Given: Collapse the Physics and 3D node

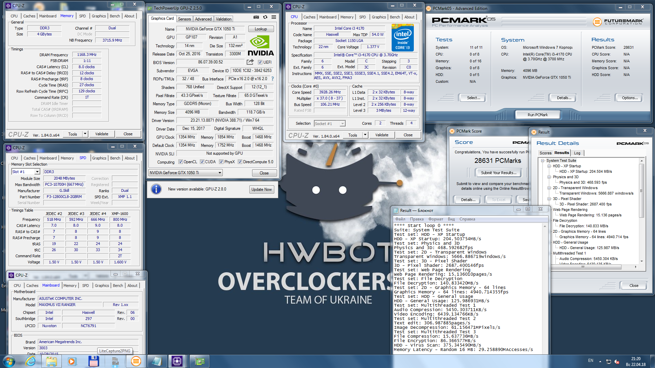Looking at the screenshot, I should pyautogui.click(x=549, y=177).
